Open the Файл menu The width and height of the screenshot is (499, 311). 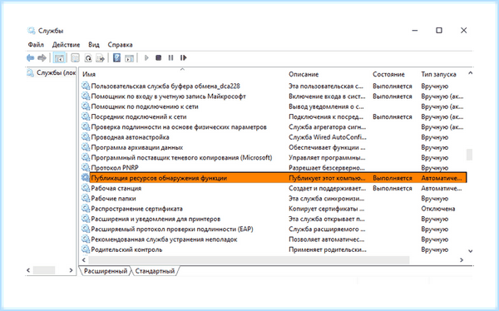point(36,45)
